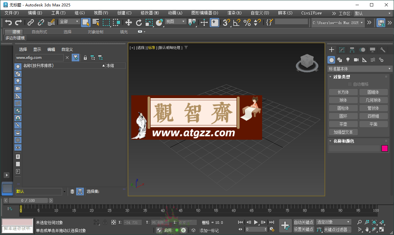Switch to the 对象绘制 ribbon tab
The height and width of the screenshot is (235, 394).
(x=96, y=32)
